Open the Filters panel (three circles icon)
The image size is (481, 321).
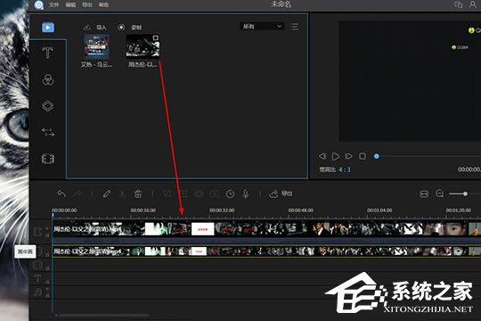pyautogui.click(x=48, y=79)
